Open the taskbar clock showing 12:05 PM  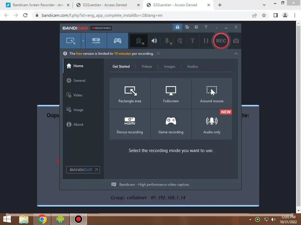point(288,219)
